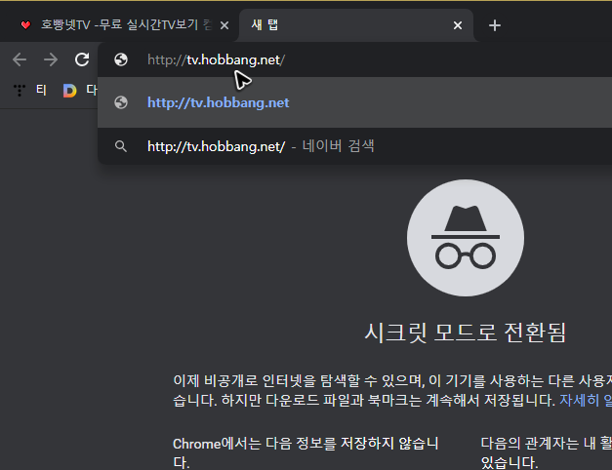Click the text 'Chrome에서는 다음 정보를 저장하지 않습니다.'

click(x=306, y=452)
